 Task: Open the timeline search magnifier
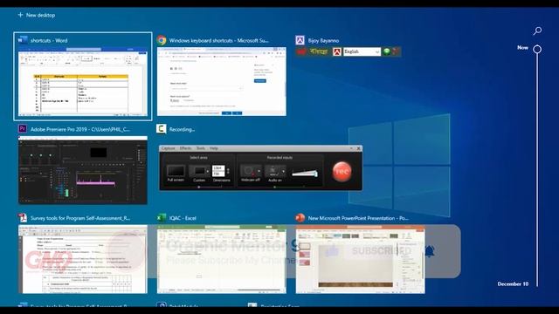coord(537,31)
